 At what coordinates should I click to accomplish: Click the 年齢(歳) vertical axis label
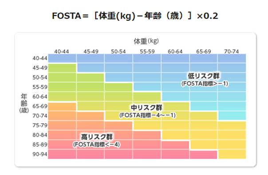(x=24, y=103)
